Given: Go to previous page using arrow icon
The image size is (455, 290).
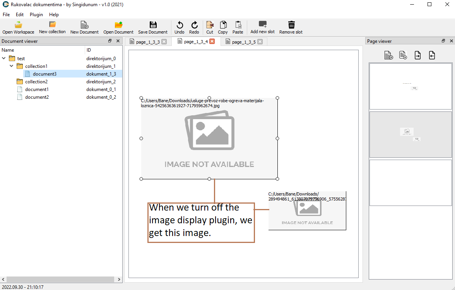Looking at the screenshot, I should [432, 55].
